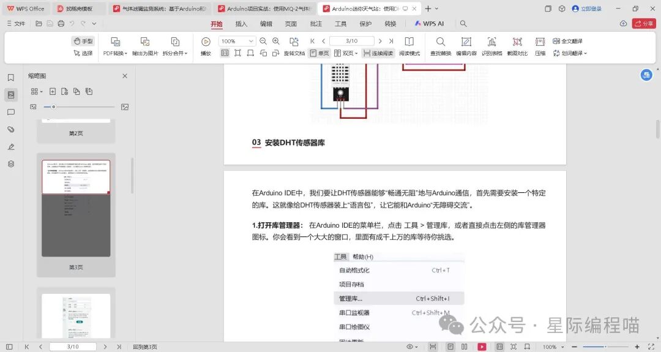The width and height of the screenshot is (661, 352).
Task: Enable 单页 single page view
Action: point(319,53)
